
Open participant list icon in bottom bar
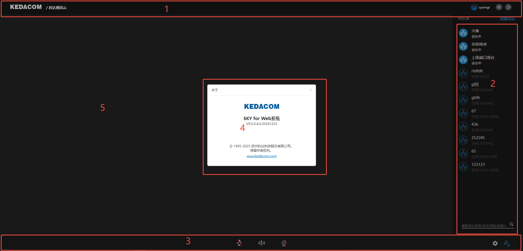click(x=507, y=243)
